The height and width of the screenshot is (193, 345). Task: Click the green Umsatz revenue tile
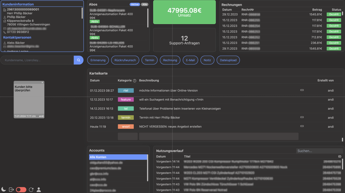coord(184,12)
